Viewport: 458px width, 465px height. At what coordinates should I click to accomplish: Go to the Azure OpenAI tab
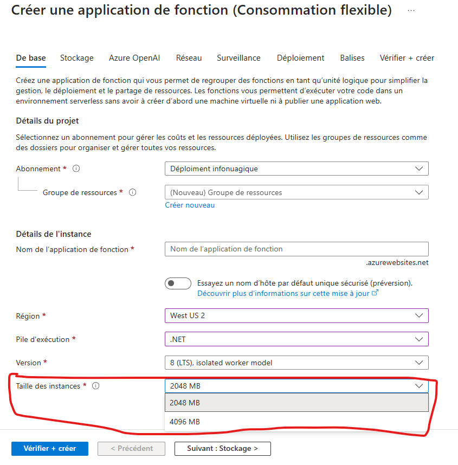pyautogui.click(x=134, y=58)
